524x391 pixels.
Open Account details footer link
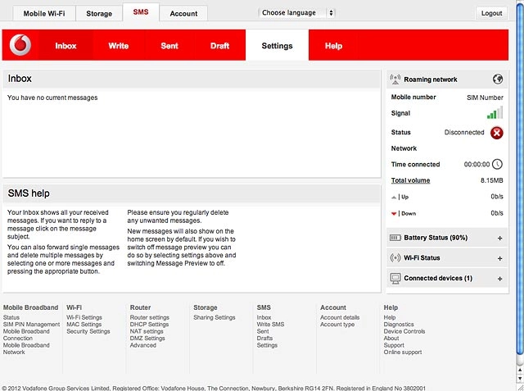point(340,317)
